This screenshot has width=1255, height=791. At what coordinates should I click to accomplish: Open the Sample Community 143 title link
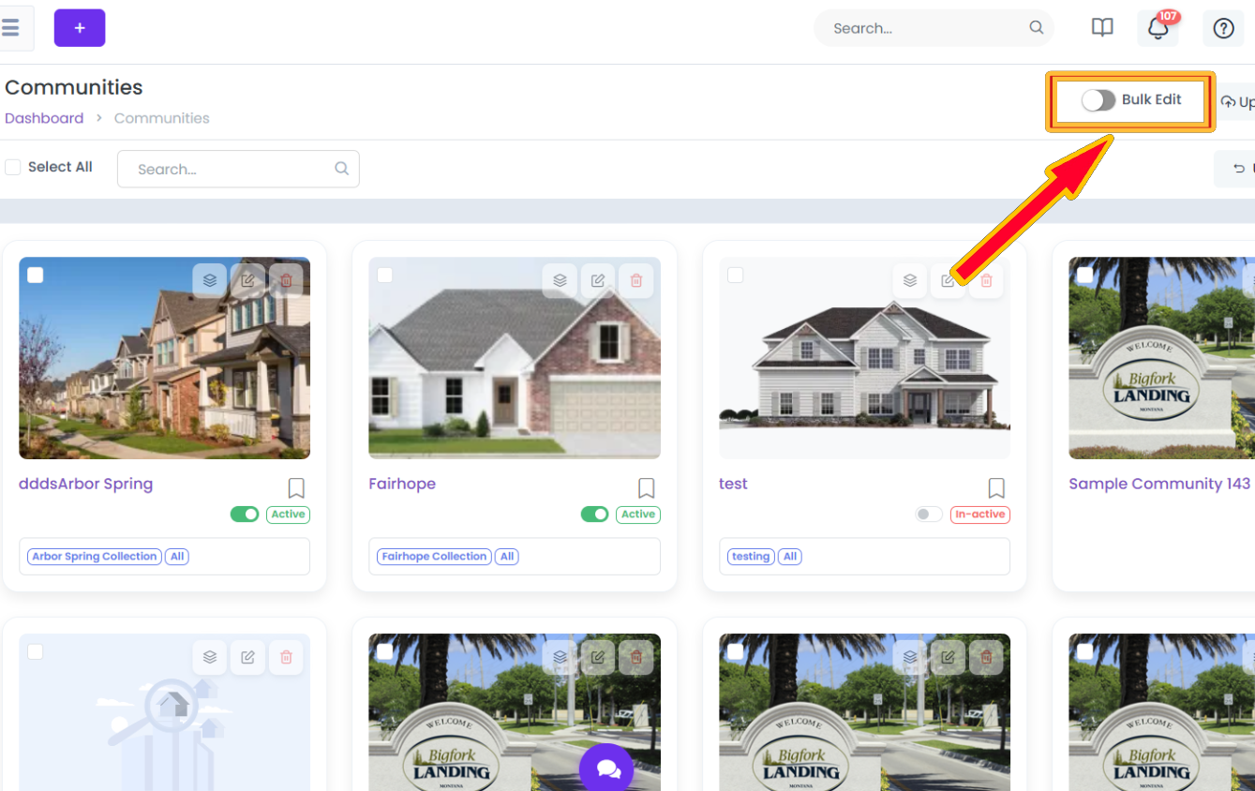coord(1159,484)
